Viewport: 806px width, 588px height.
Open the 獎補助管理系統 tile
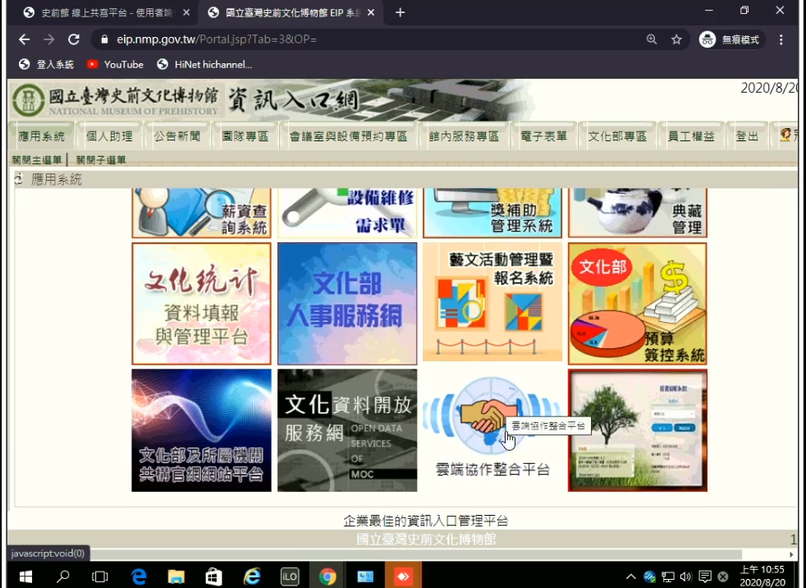click(x=492, y=213)
